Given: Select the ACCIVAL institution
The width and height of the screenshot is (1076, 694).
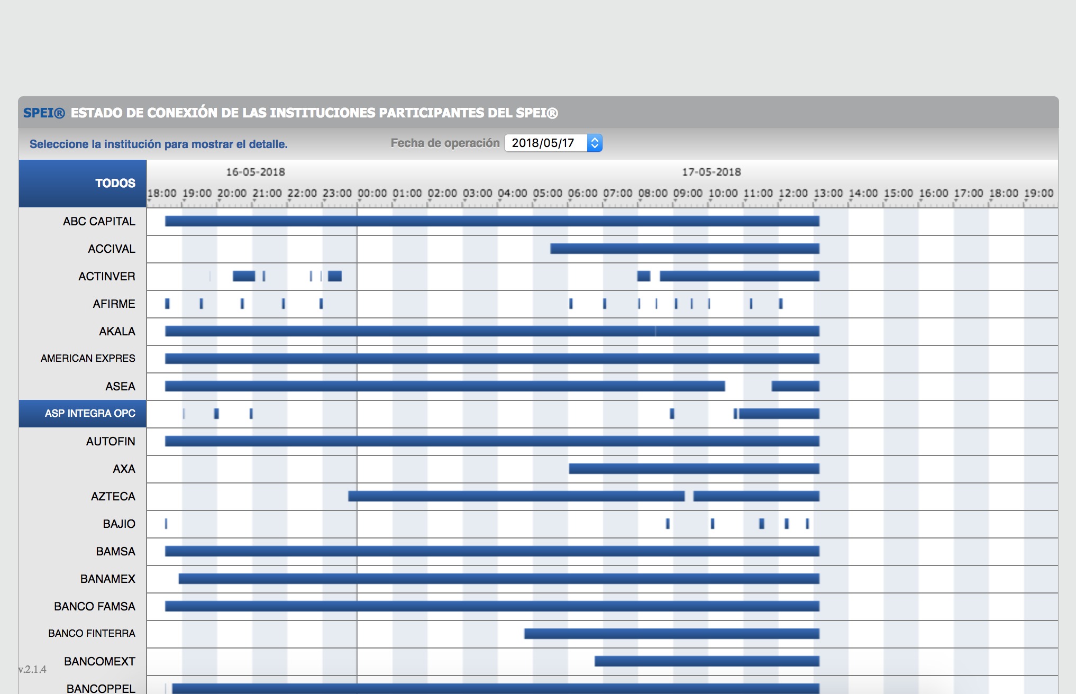Looking at the screenshot, I should tap(83, 249).
